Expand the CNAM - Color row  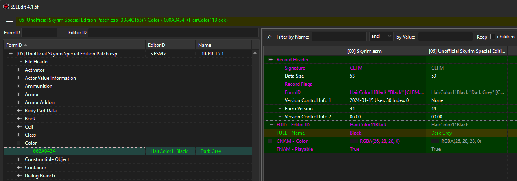[271, 141]
